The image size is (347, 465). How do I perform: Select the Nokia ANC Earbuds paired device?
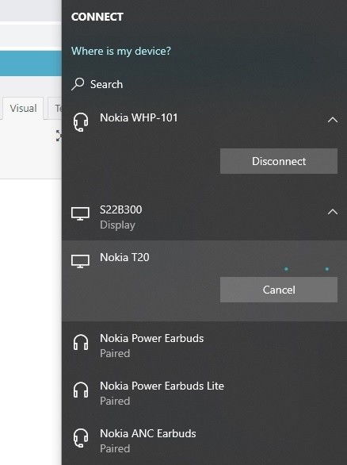coord(204,440)
